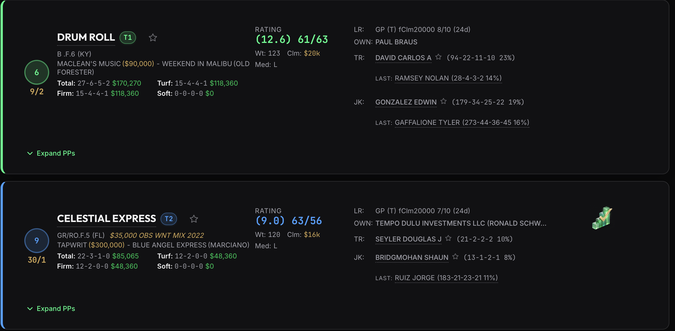Click the green money chart checkmark icon
Viewport: 675px width, 331px height.
602,218
